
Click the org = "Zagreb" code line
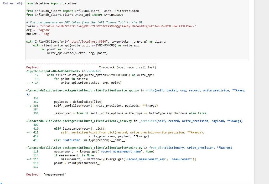tap(38, 30)
